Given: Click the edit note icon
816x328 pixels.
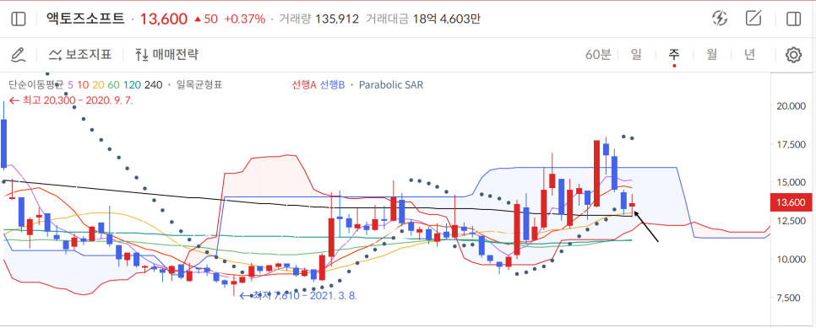Looking at the screenshot, I should click(753, 19).
